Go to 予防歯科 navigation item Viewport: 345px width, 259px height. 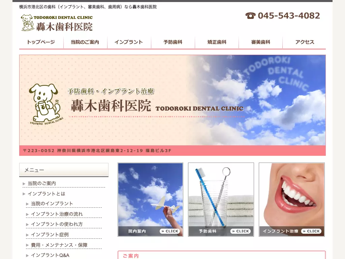[x=173, y=42]
